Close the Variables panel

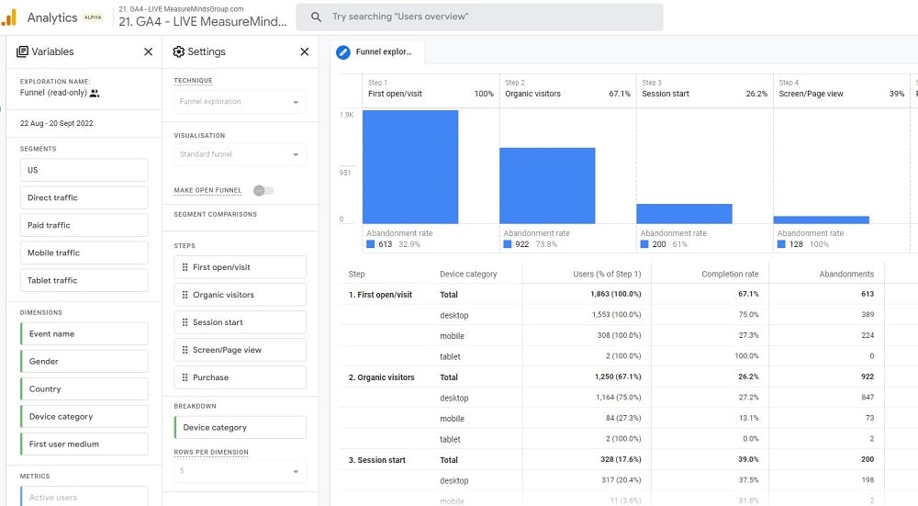[x=148, y=52]
